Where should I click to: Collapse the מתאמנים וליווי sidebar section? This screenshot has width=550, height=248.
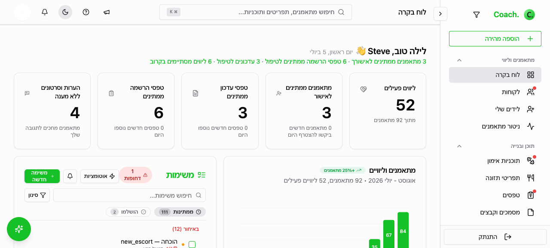click(x=459, y=60)
